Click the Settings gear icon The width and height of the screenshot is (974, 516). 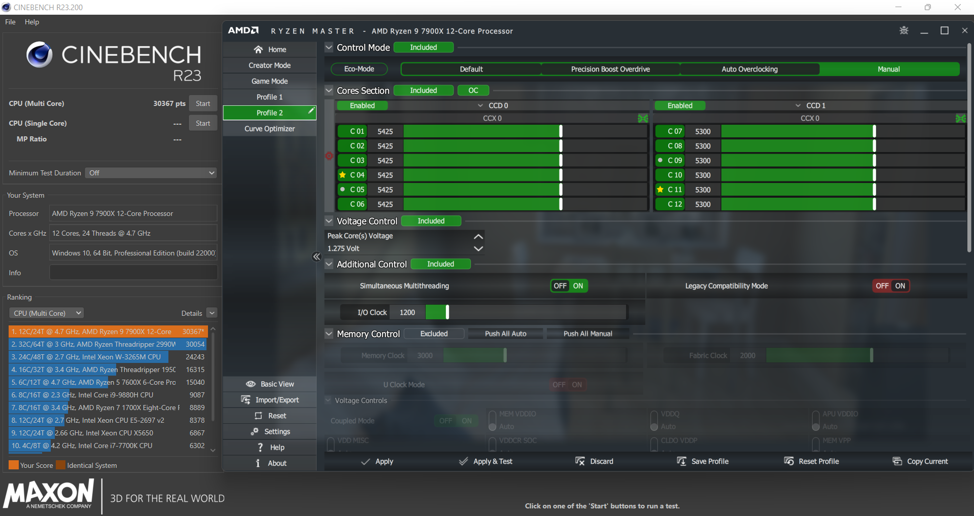[x=255, y=431]
